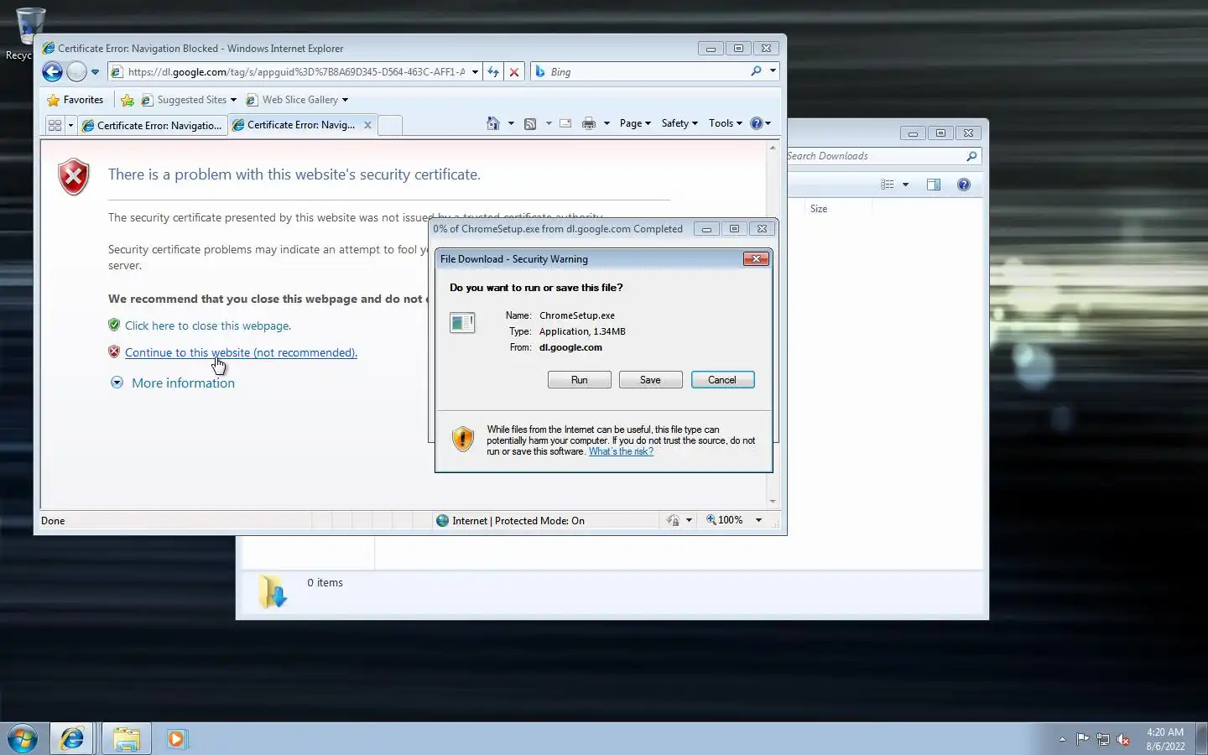
Task: Click the Bing search magnifier icon
Action: [756, 71]
